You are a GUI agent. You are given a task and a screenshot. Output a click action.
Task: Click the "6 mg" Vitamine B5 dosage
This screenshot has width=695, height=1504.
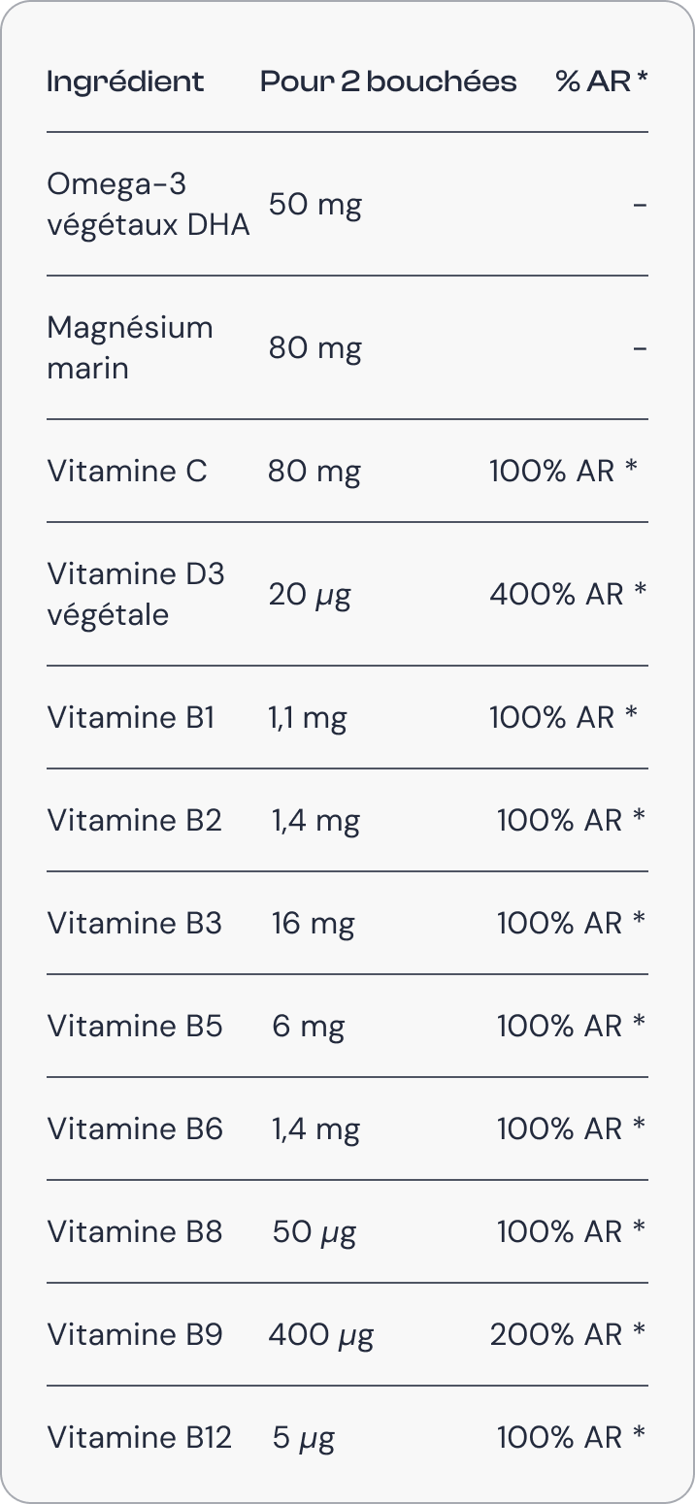308,1026
